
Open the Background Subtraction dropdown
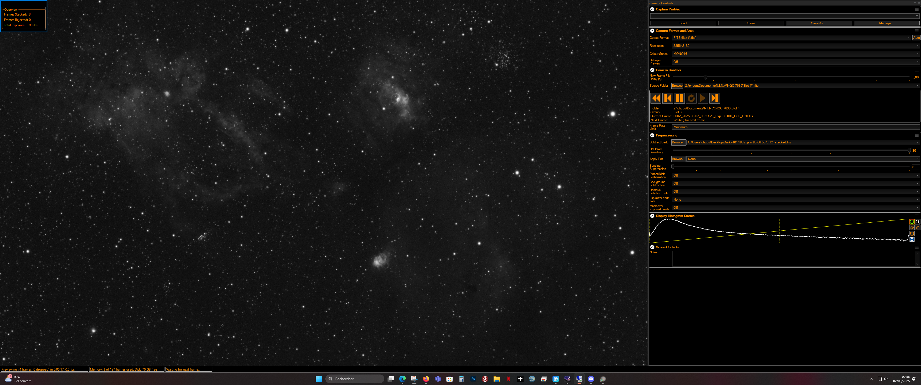[795, 184]
